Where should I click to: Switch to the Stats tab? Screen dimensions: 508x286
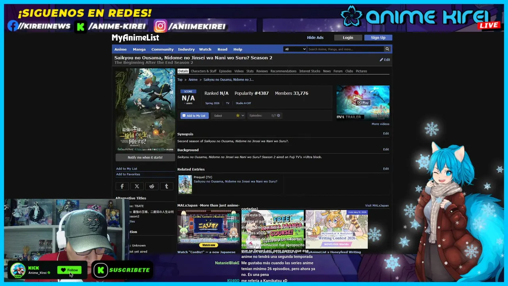250,71
